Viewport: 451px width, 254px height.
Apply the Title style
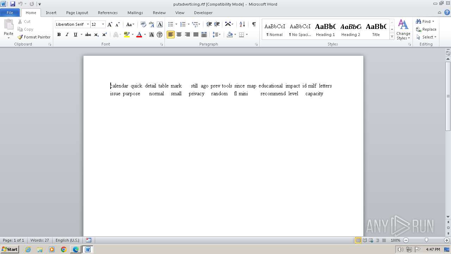(x=376, y=29)
